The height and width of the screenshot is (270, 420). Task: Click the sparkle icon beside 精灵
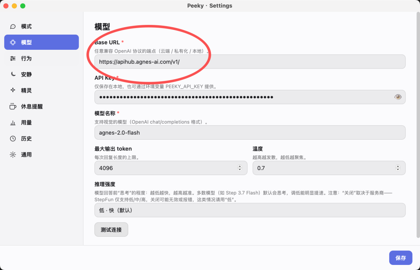pos(13,90)
